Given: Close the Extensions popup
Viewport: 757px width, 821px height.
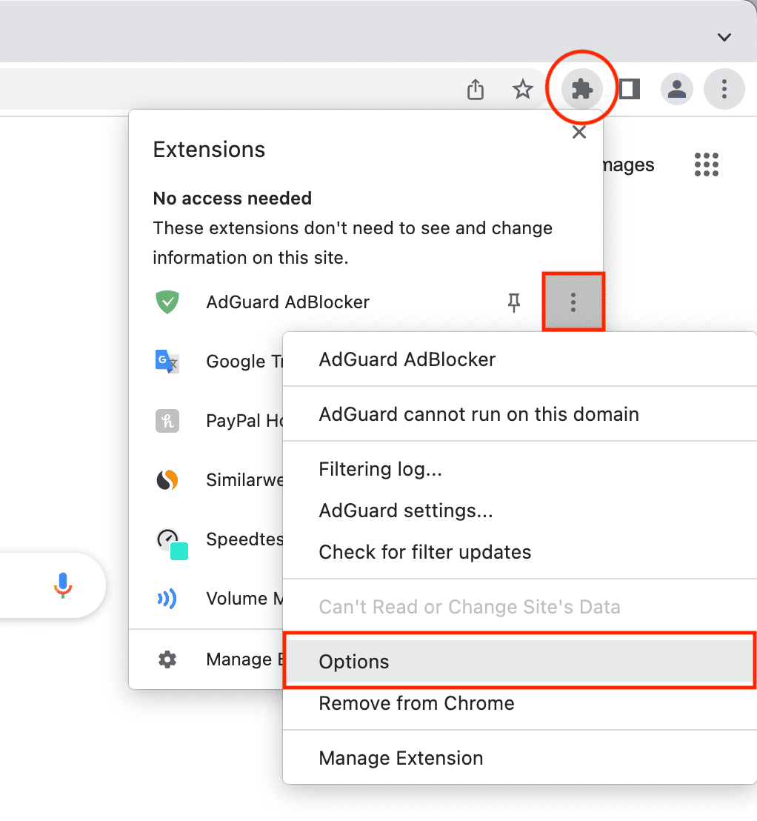Looking at the screenshot, I should tap(579, 132).
